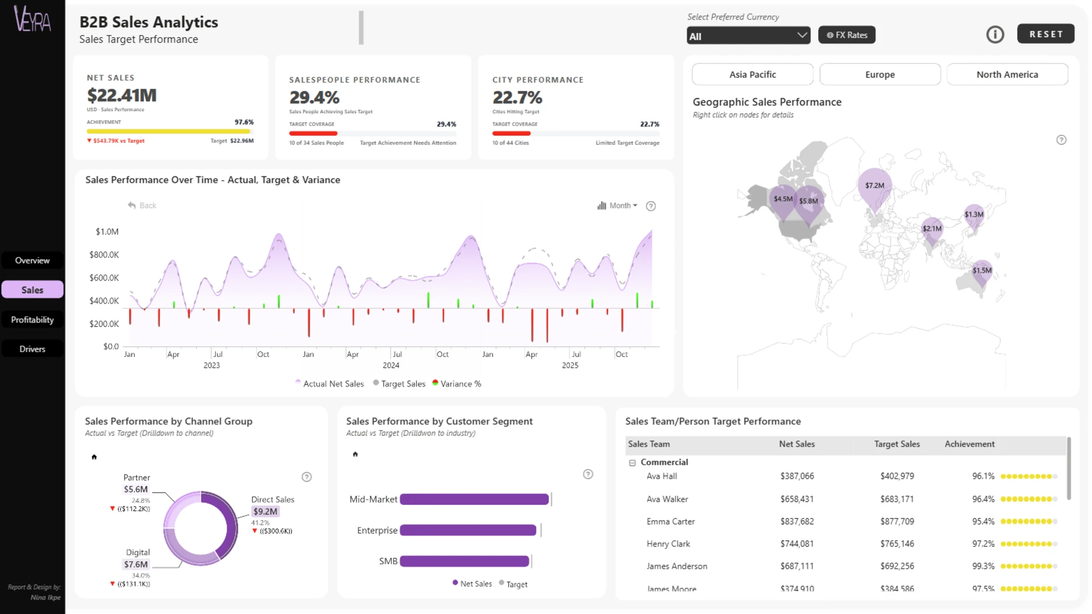Click the Net Sales legend dot in Customer Segment
Image resolution: width=1092 pixels, height=614 pixels.
tap(455, 583)
